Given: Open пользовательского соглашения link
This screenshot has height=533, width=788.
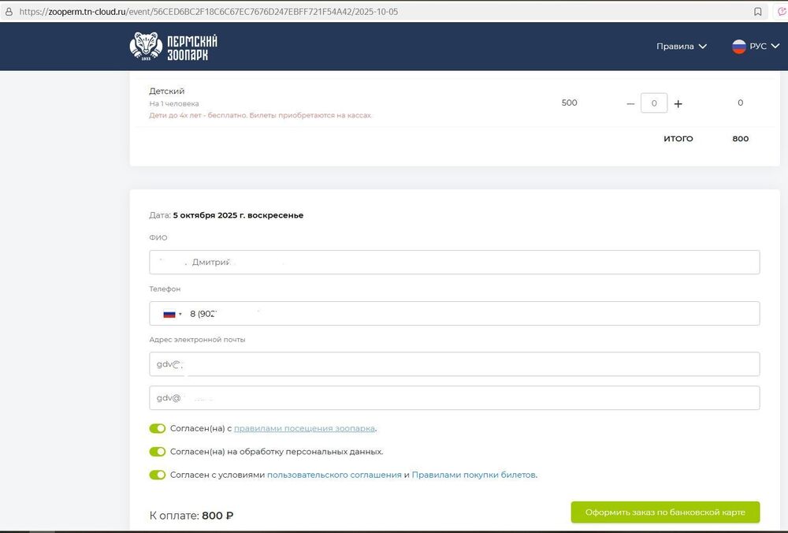Looking at the screenshot, I should click(334, 475).
